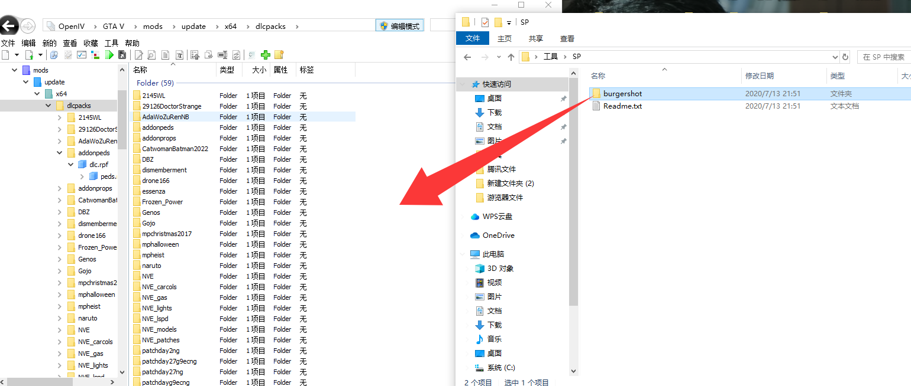Open Explorer address bar history dropdown
Image resolution: width=911 pixels, height=386 pixels.
[835, 57]
